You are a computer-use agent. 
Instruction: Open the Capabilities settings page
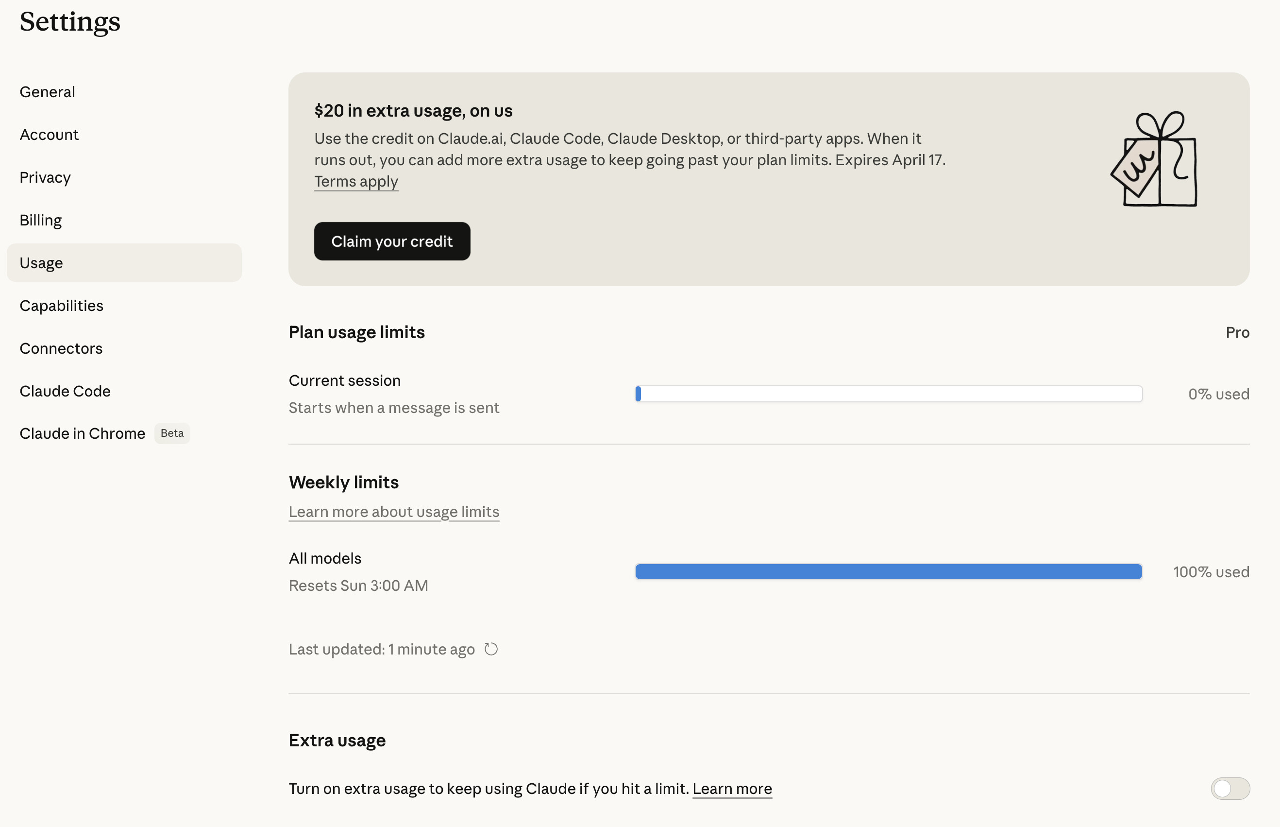61,306
